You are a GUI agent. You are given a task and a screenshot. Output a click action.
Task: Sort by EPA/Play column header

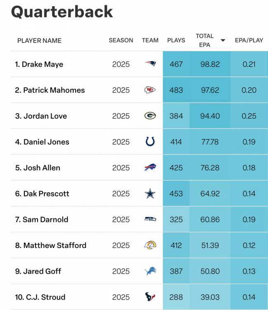(x=249, y=41)
